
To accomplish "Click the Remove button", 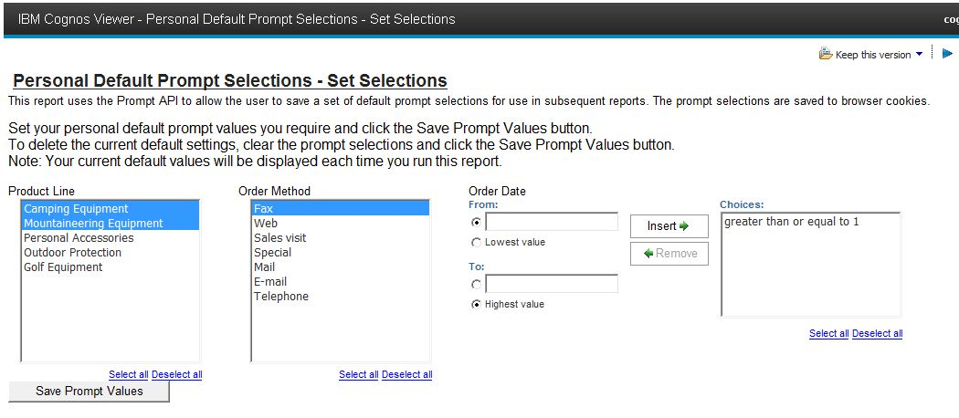I will click(669, 254).
